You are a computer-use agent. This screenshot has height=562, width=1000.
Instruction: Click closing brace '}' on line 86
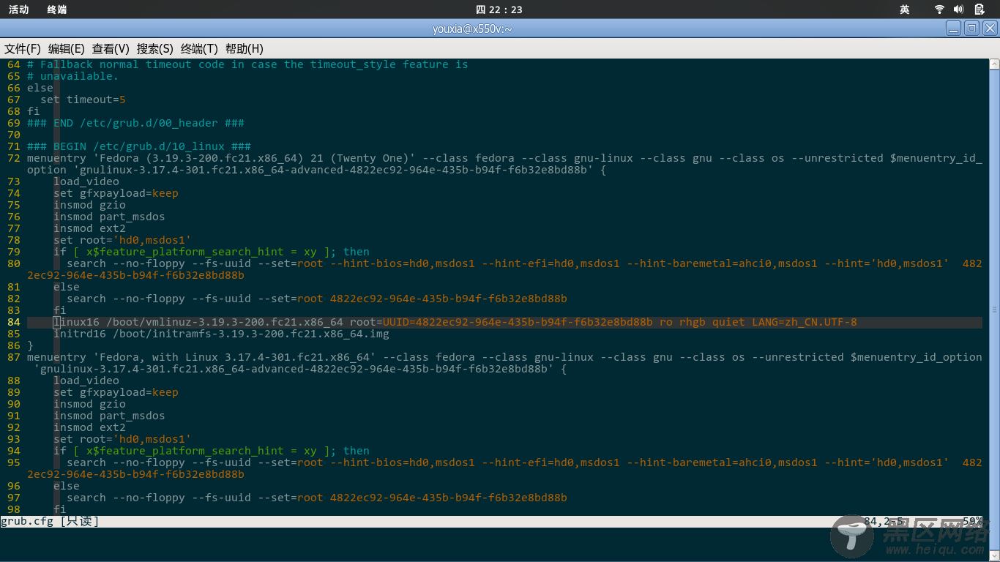[30, 345]
